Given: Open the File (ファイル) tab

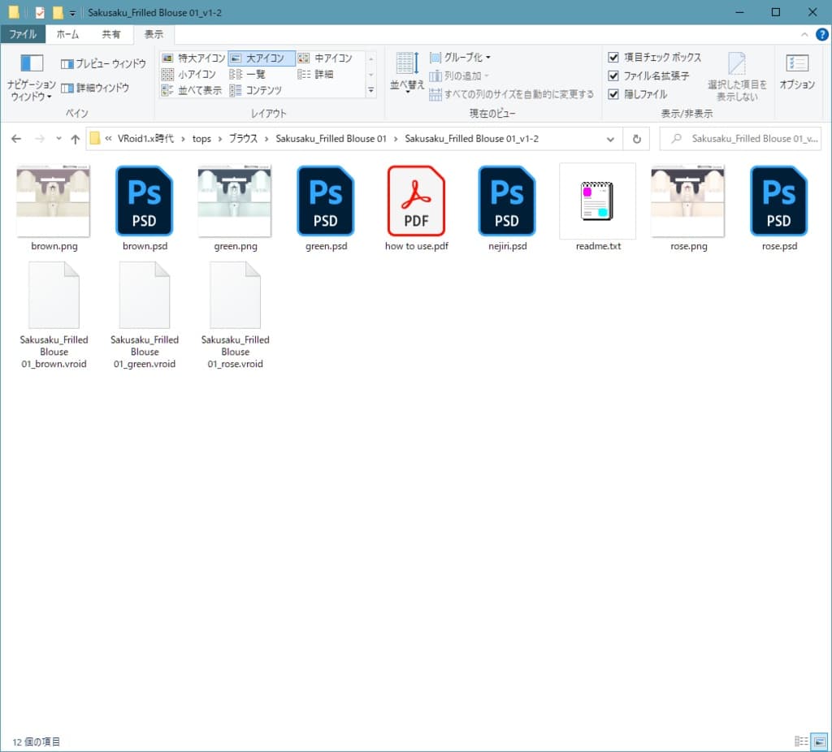Looking at the screenshot, I should point(23,34).
